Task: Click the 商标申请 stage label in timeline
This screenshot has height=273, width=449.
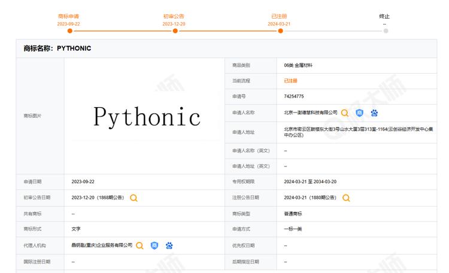Action: tap(68, 16)
